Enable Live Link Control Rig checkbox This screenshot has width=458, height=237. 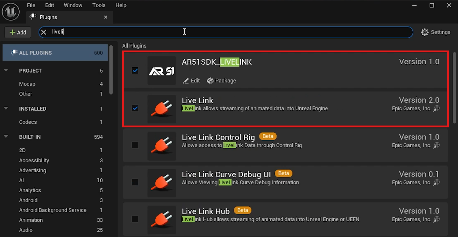tap(135, 145)
